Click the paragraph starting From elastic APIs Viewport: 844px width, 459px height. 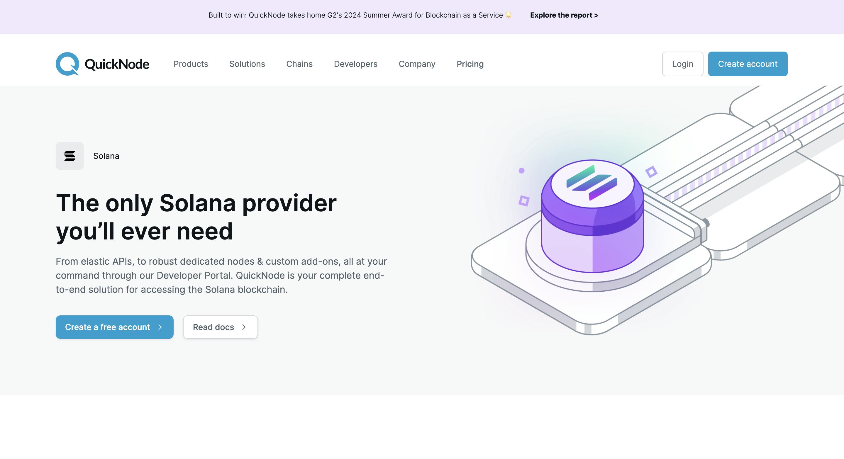click(221, 275)
